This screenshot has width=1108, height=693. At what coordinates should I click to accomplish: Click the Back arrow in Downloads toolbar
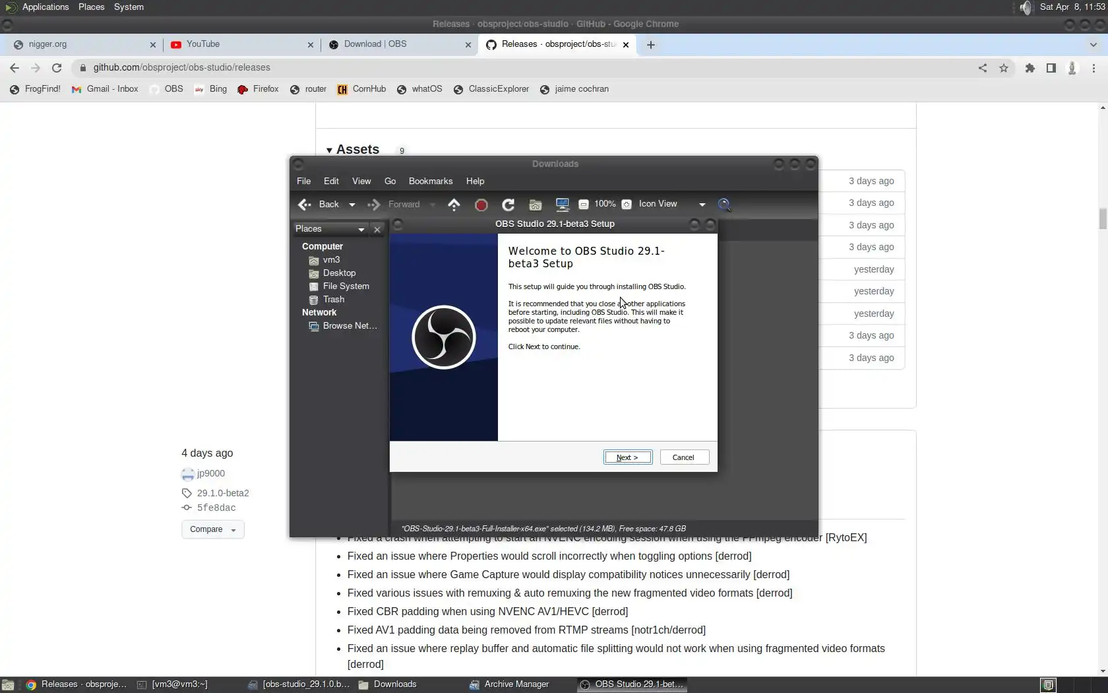(305, 205)
